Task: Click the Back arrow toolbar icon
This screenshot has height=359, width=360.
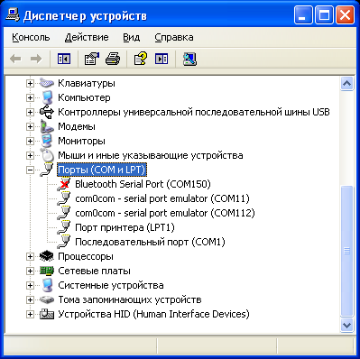Action: pyautogui.click(x=15, y=59)
